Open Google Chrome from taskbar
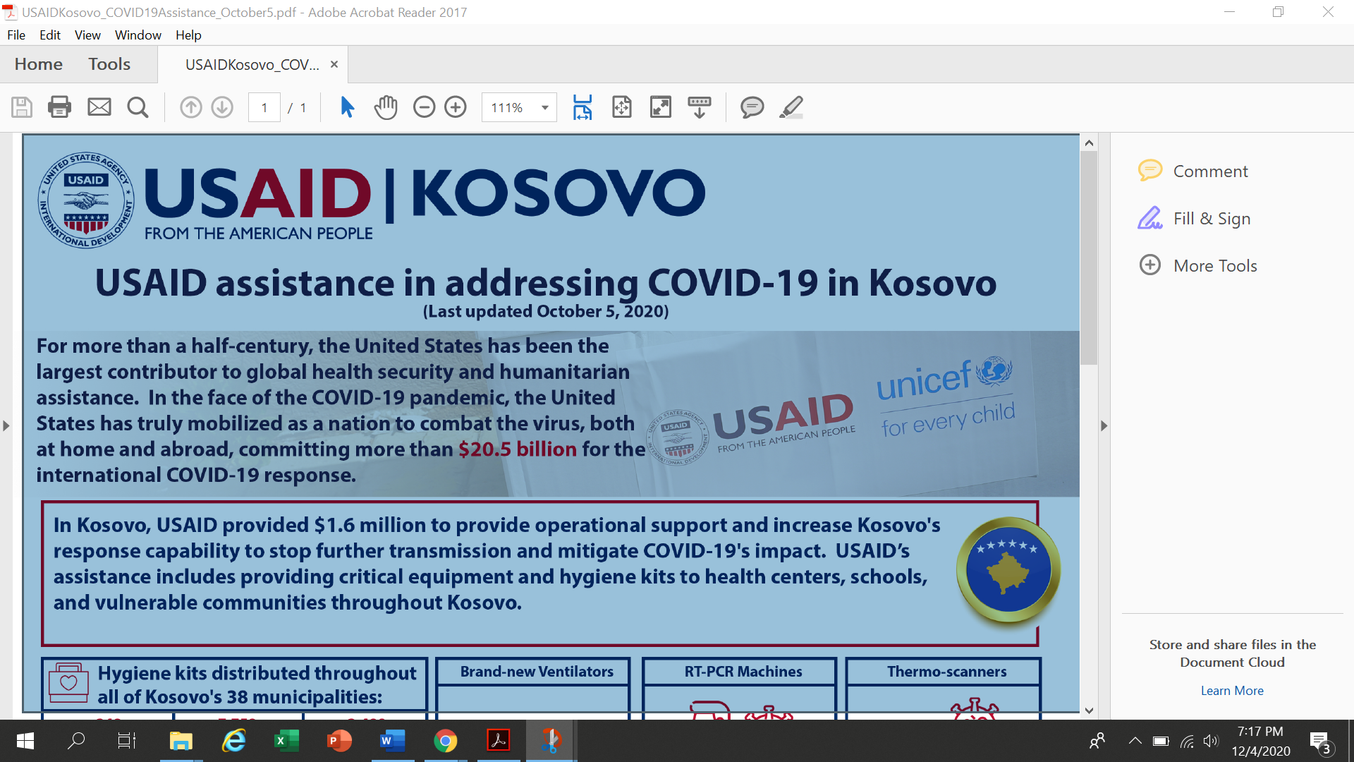This screenshot has width=1354, height=762. coord(445,741)
